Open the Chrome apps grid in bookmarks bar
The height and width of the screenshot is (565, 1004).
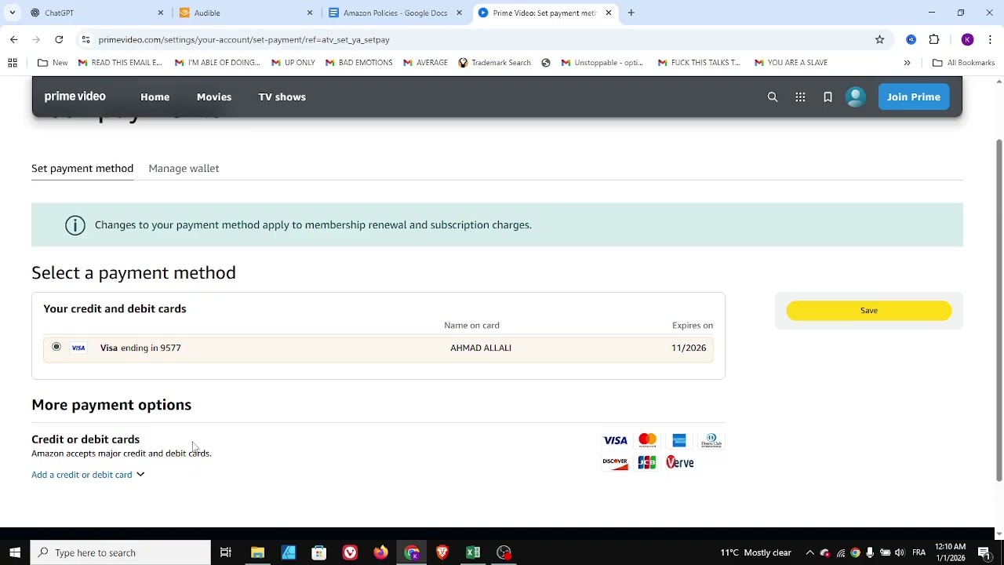(x=13, y=63)
